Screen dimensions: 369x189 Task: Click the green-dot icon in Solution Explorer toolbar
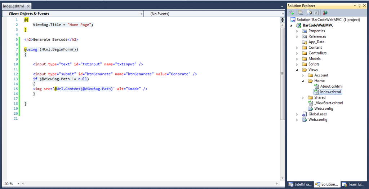(292, 13)
